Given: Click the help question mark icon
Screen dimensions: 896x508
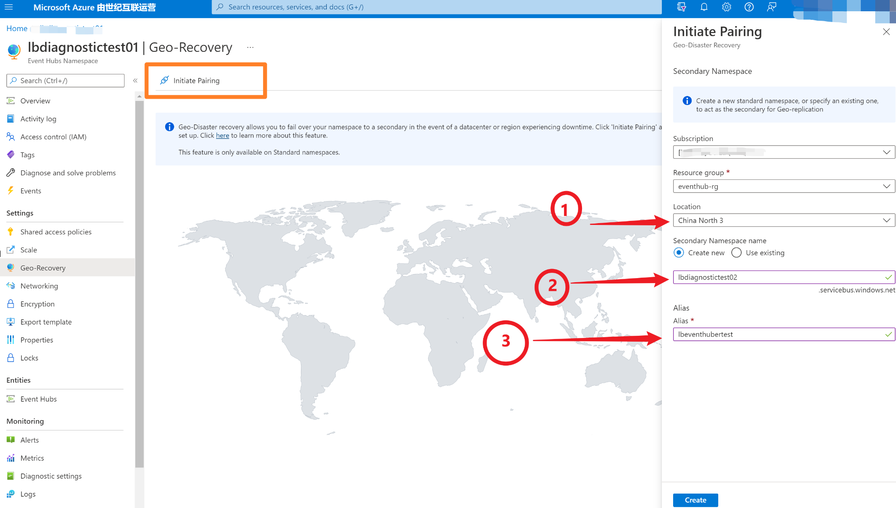Looking at the screenshot, I should click(749, 7).
